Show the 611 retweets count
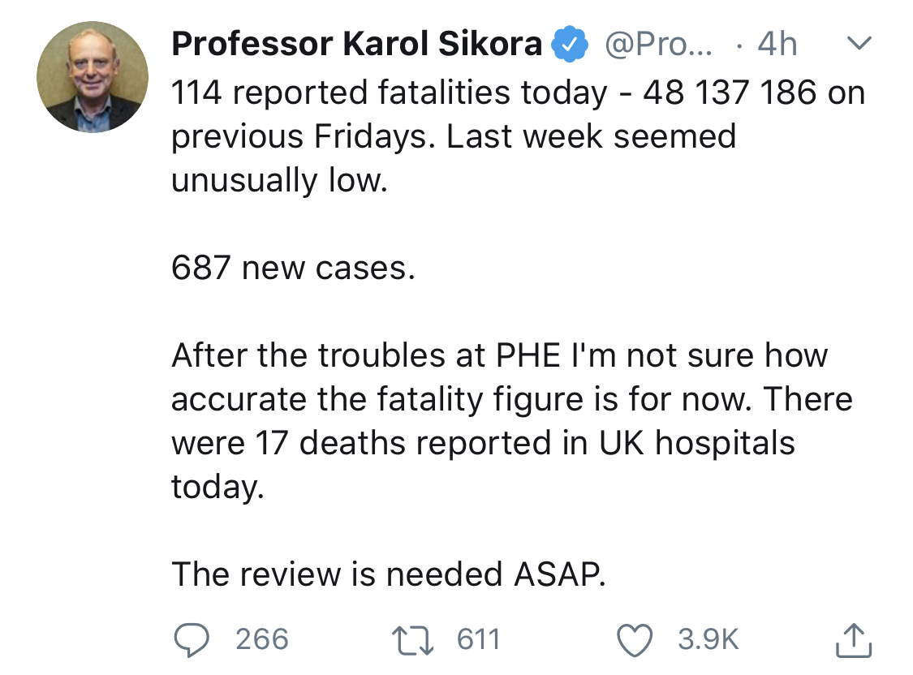This screenshot has height=675, width=913. click(478, 639)
